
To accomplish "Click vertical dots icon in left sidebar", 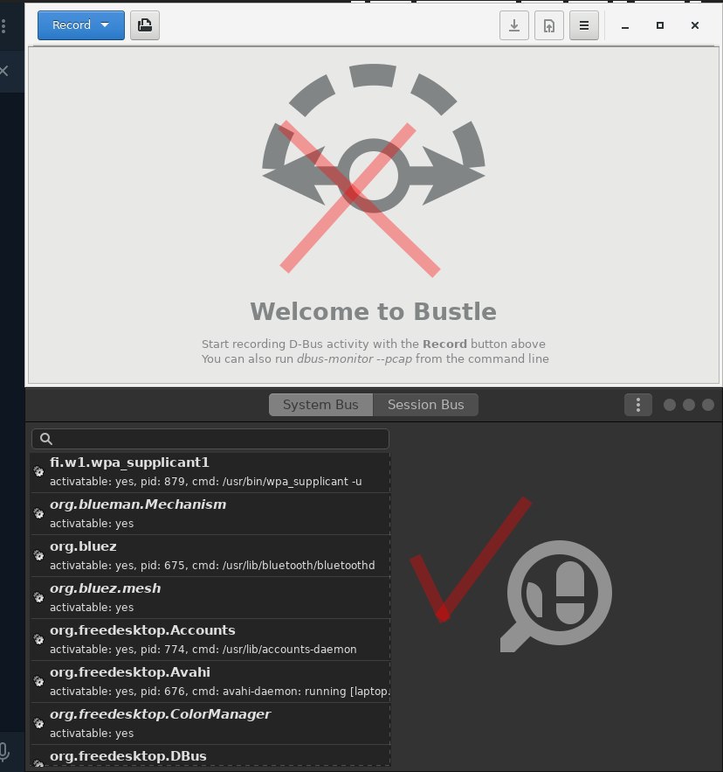I will [3, 25].
